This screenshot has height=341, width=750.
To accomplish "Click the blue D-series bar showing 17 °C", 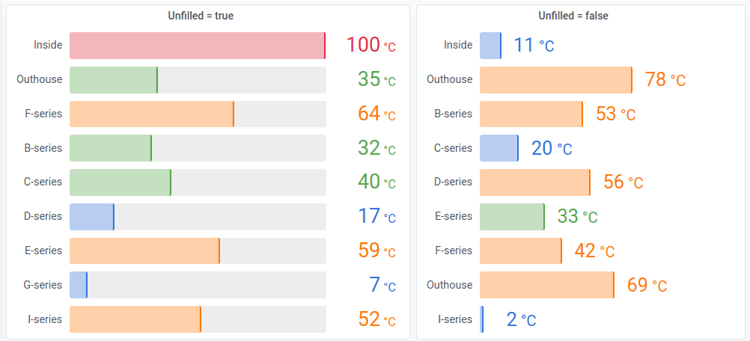I will [91, 217].
